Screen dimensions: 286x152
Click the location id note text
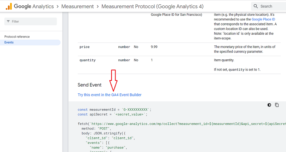pos(244,36)
